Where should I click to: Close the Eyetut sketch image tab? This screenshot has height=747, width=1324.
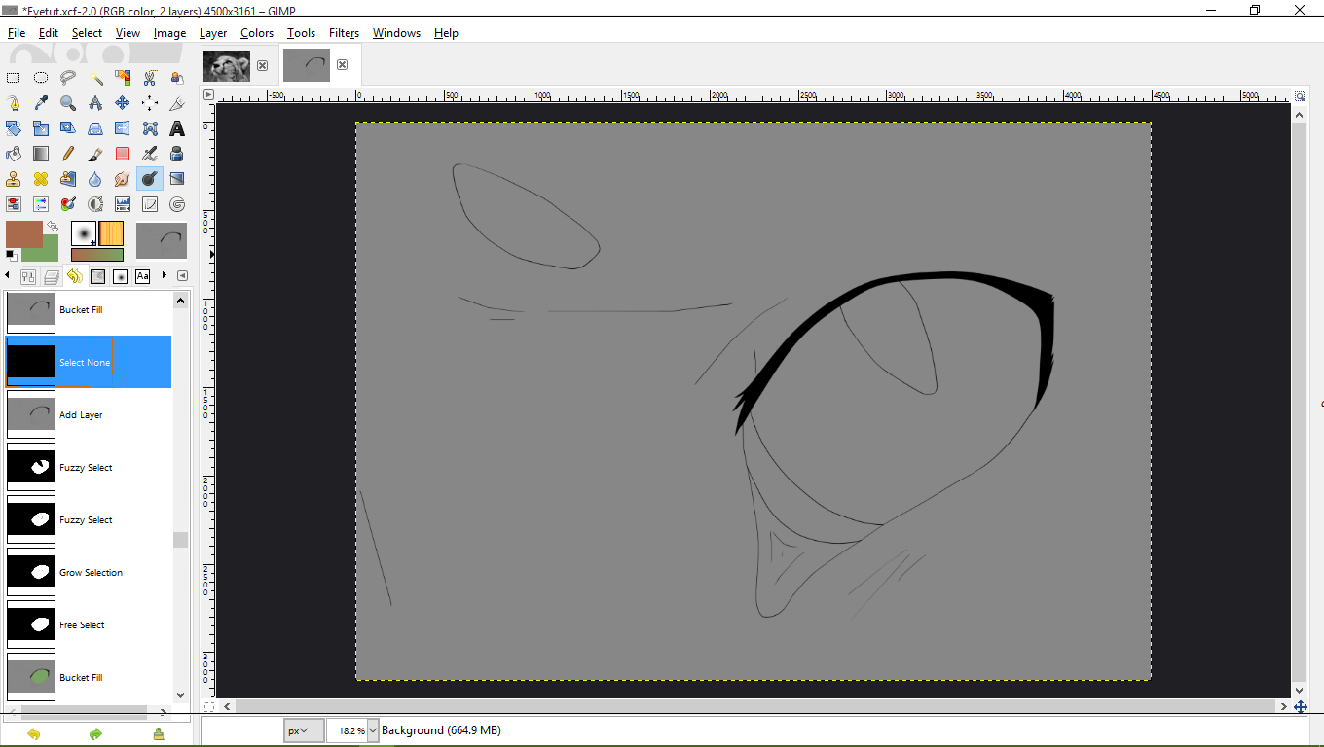342,65
